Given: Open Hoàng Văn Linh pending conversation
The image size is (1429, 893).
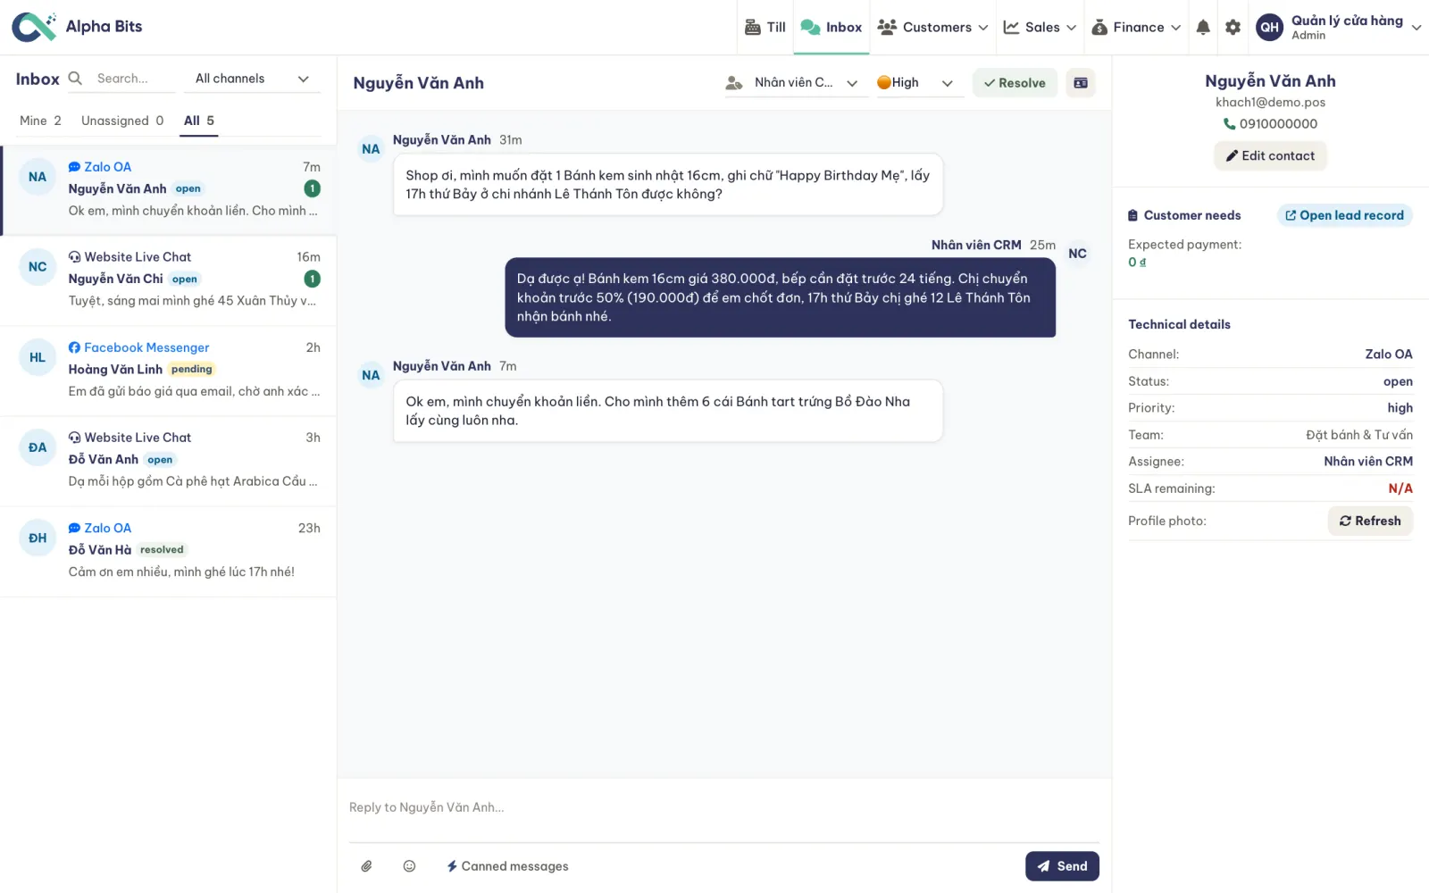Looking at the screenshot, I should click(168, 371).
